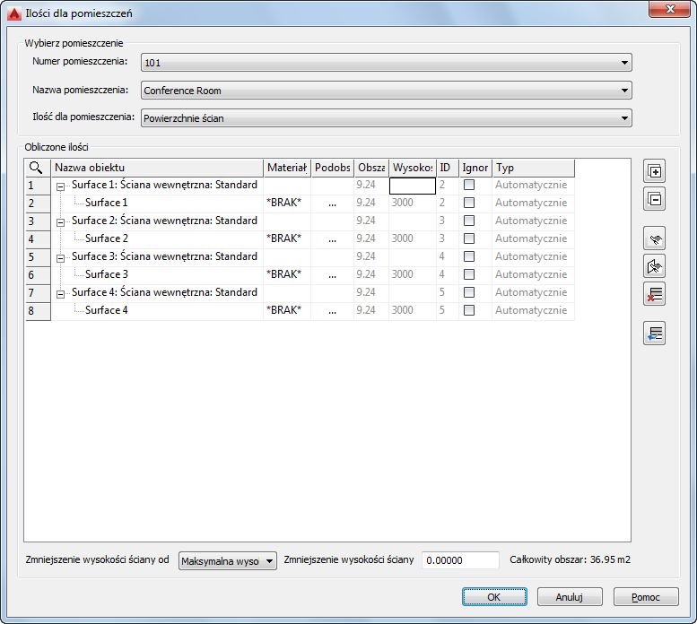The image size is (697, 624).
Task: Select the Surface 3 child tree item
Action: [106, 274]
